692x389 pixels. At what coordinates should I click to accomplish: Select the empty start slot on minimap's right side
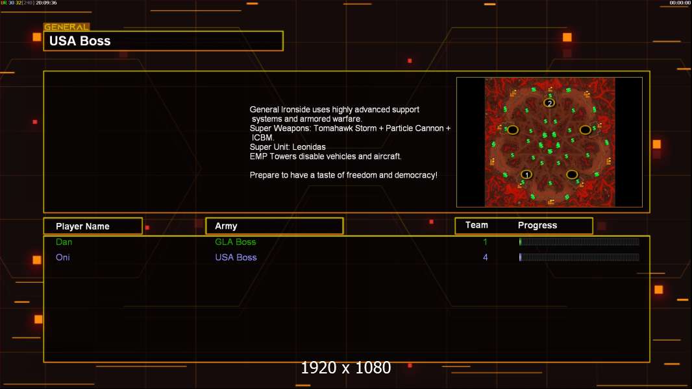click(585, 130)
